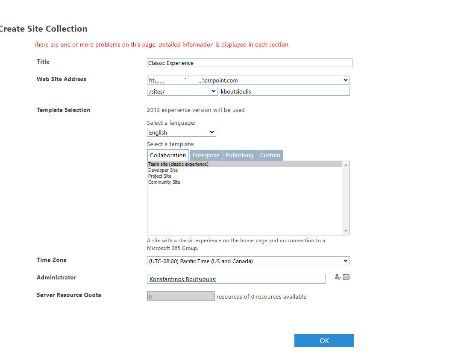Click the Konstantinos Boutsioulis resolved name
461x364 pixels.
182,279
